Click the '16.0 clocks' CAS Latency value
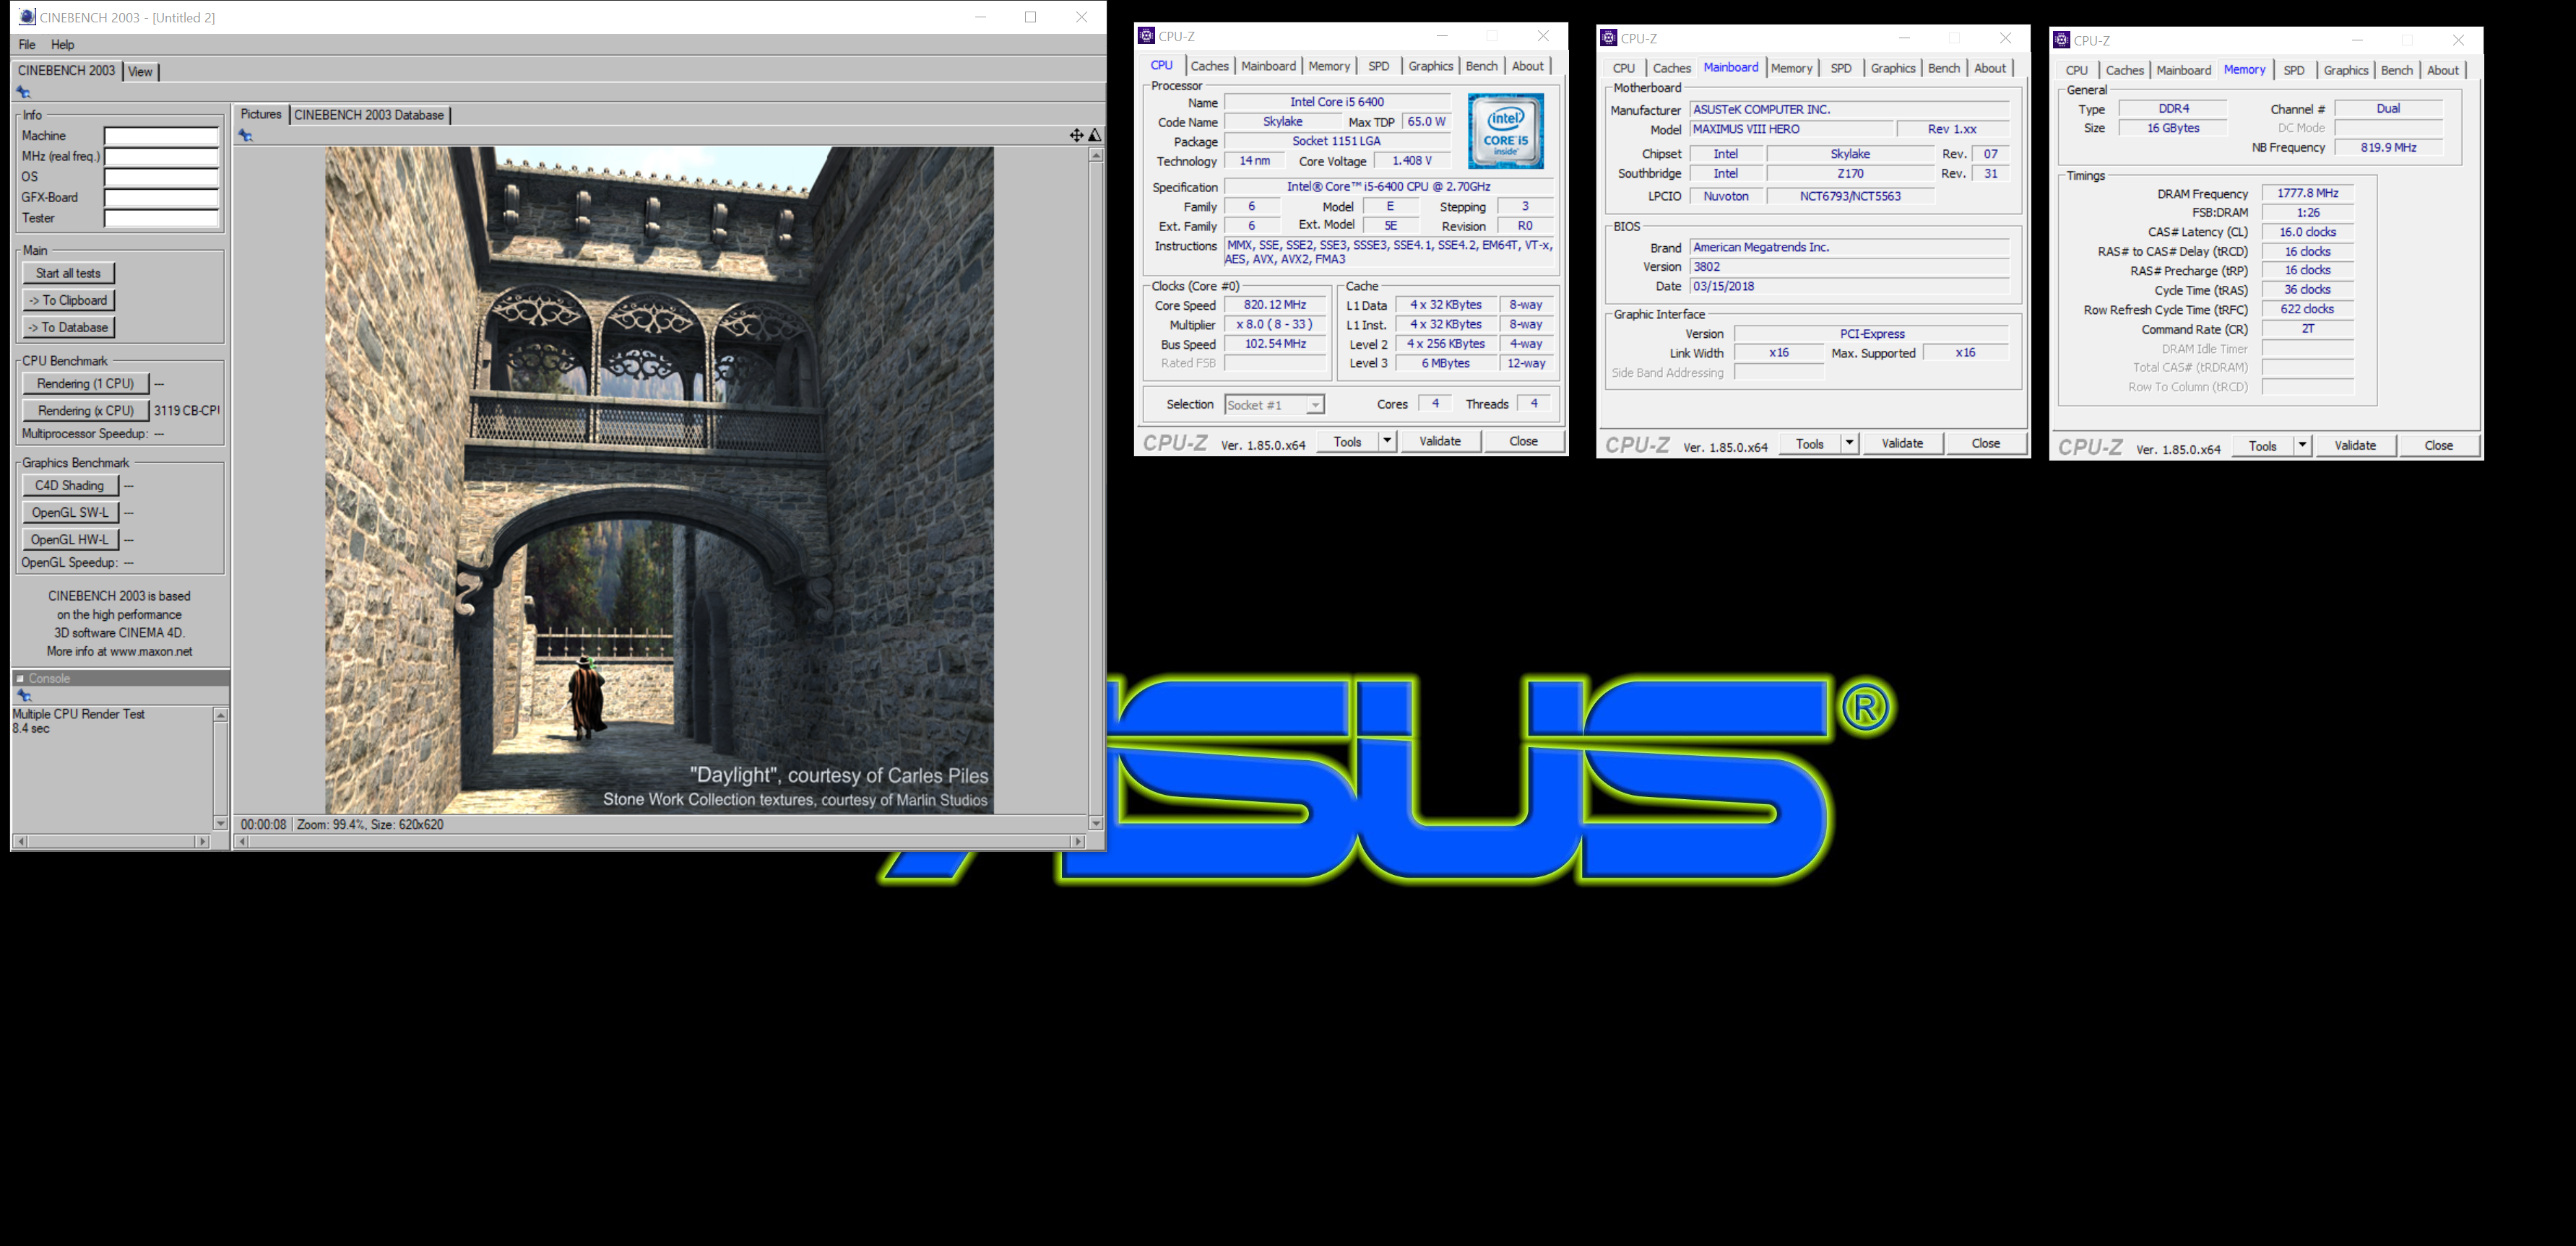The width and height of the screenshot is (2576, 1246). 2308,232
